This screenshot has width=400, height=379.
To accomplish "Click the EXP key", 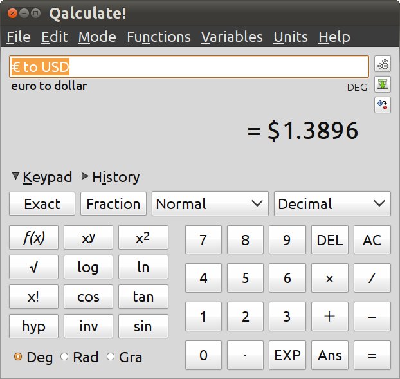I will click(287, 355).
